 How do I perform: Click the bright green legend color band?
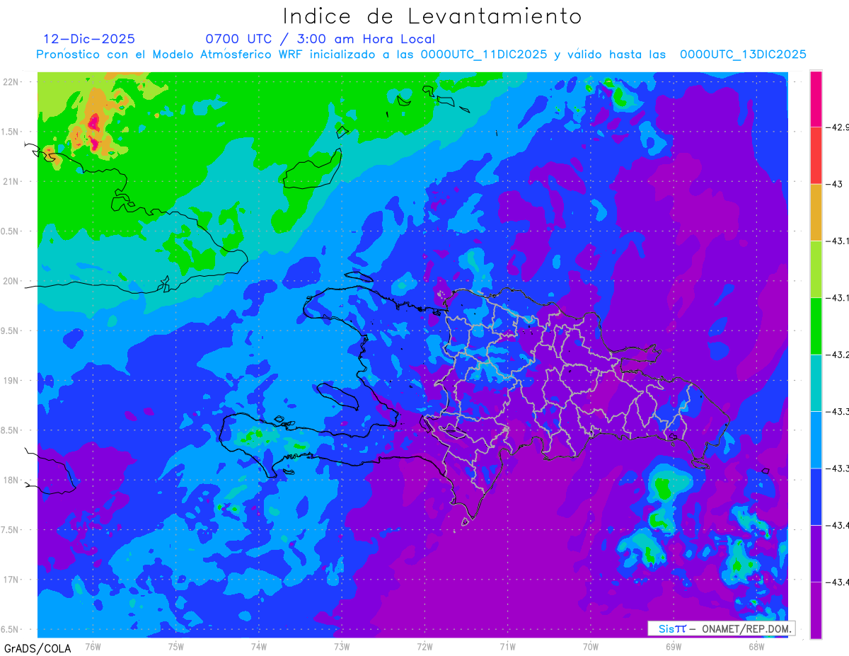point(816,326)
